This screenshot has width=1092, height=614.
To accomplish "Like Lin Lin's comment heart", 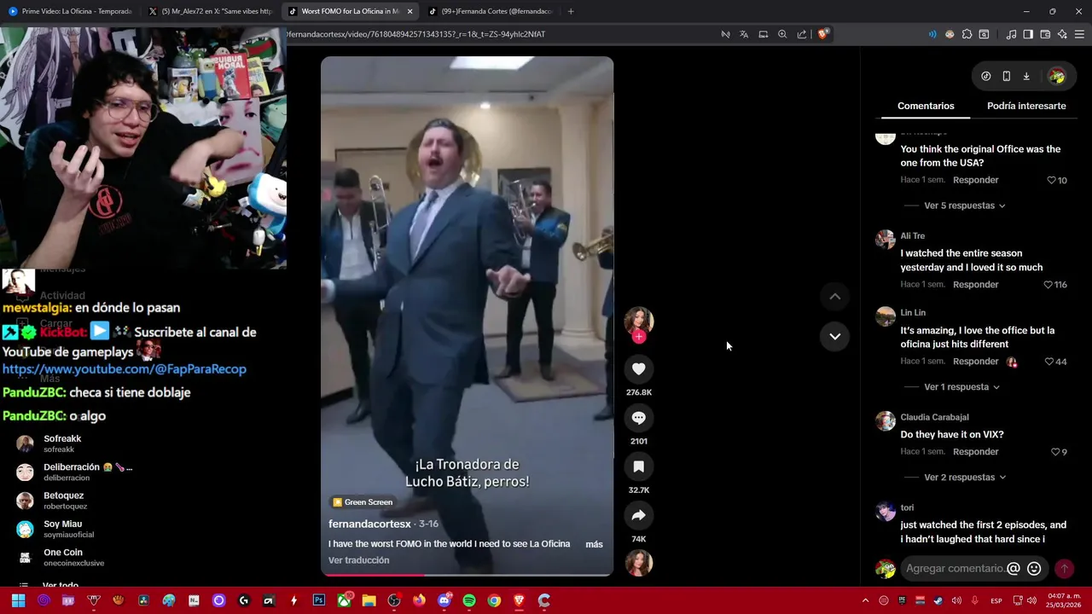I will pyautogui.click(x=1048, y=362).
